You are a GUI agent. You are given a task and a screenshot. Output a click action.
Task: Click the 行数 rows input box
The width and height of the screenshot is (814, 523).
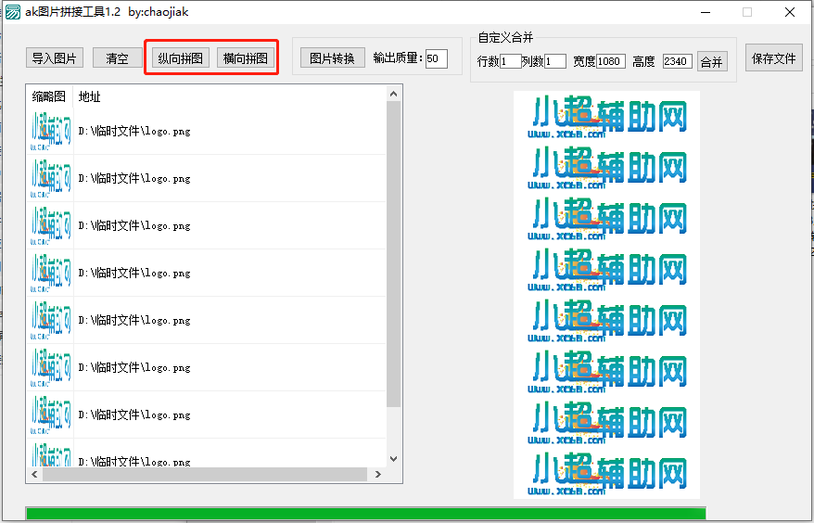pos(510,62)
